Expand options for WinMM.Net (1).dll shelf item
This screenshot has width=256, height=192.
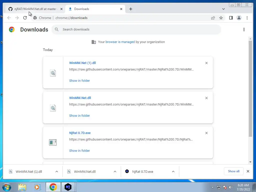tap(57, 171)
